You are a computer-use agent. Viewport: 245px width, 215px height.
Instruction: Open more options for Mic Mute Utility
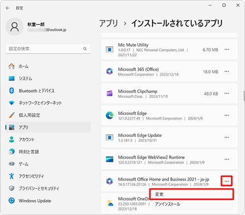point(226,50)
